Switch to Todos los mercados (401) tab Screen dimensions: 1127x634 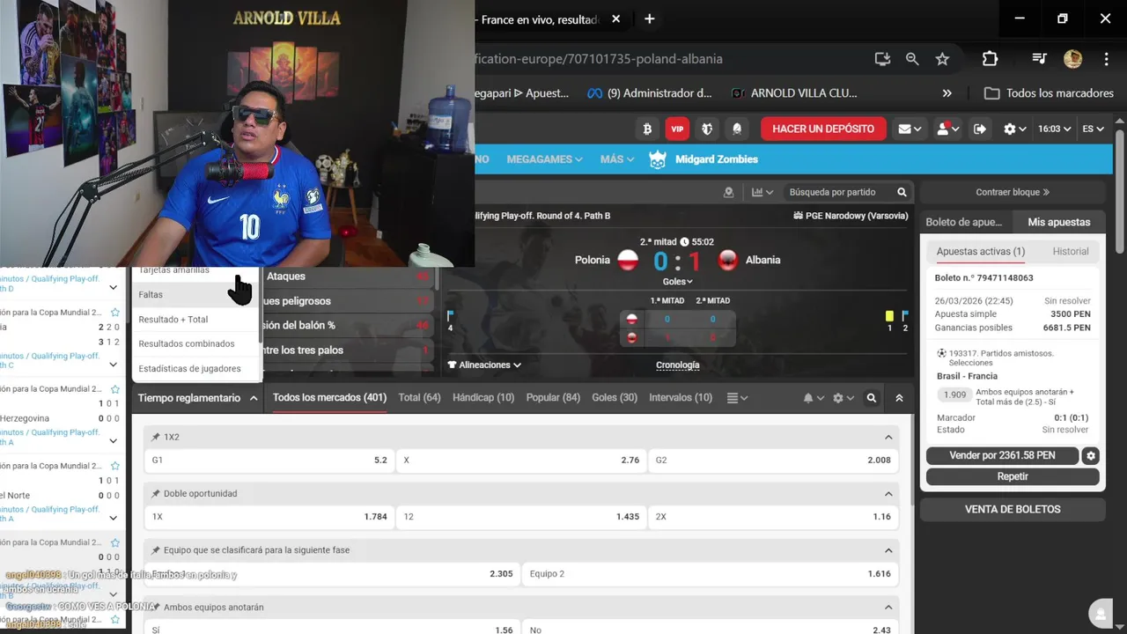click(x=329, y=398)
